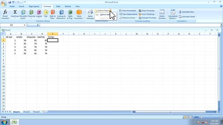223x125 pixels.
Task: Switch to the Page Layout tab
Action: pyautogui.click(x=34, y=6)
